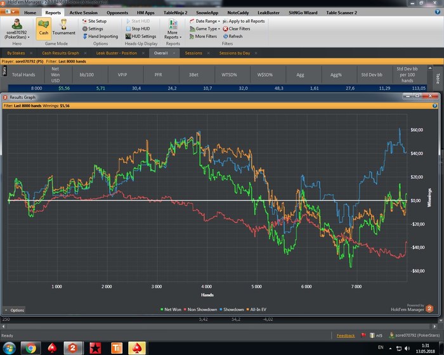Open TableNinja taskbar icon
The image size is (444, 355).
117,348
